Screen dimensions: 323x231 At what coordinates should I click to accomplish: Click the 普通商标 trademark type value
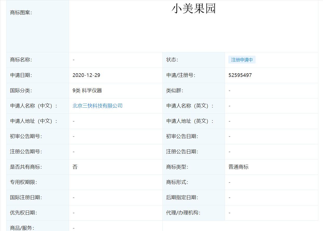pos(238,167)
